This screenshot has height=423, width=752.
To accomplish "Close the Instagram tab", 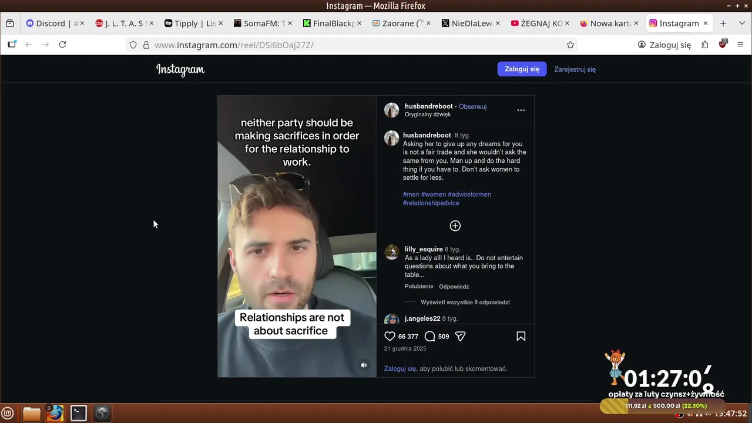I will tap(706, 23).
